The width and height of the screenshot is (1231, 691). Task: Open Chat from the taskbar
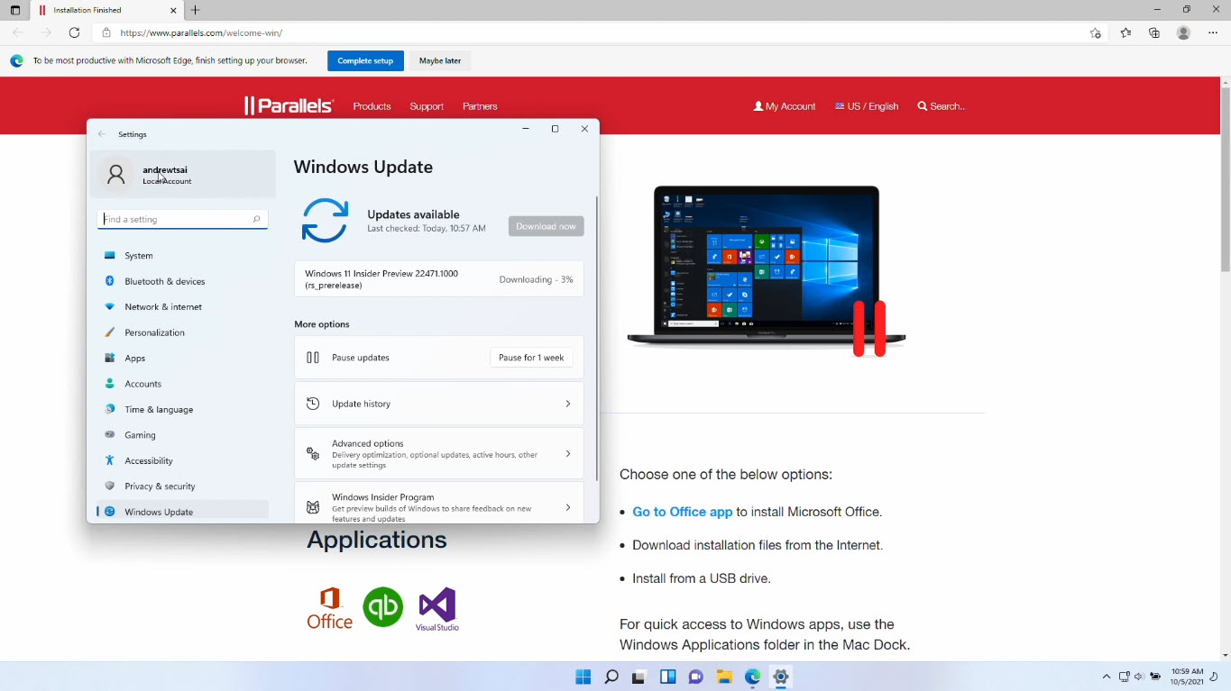696,677
